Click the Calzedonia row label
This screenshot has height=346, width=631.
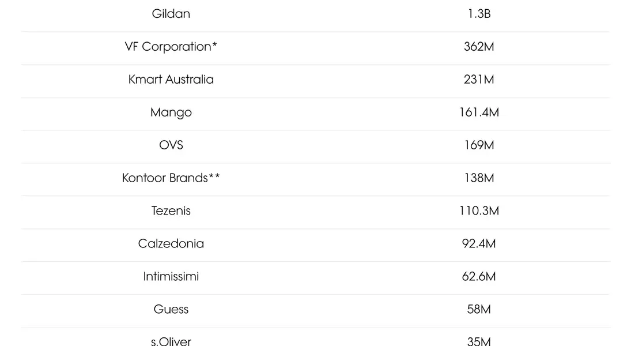pyautogui.click(x=171, y=244)
